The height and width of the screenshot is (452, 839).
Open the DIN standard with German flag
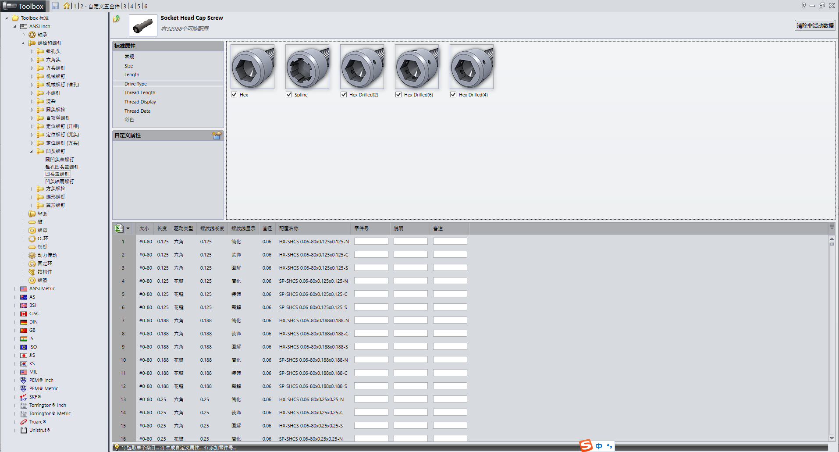tap(24, 322)
